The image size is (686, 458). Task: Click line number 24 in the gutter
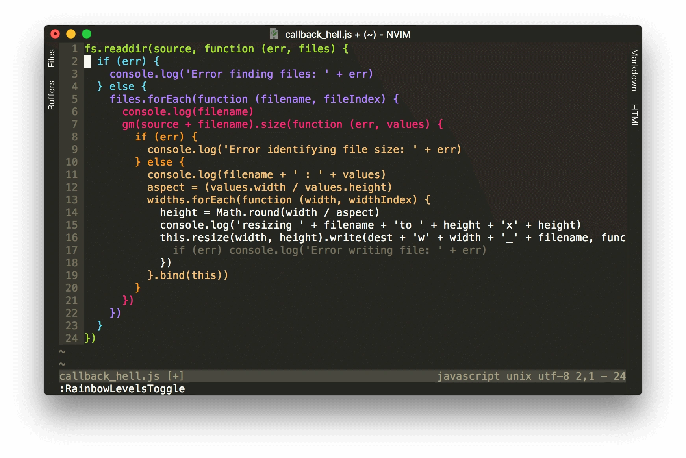[72, 338]
